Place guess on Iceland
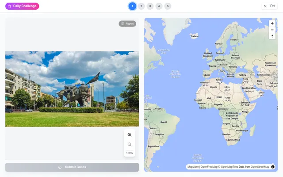Screen dimensions: 283x177 (x=195, y=36)
